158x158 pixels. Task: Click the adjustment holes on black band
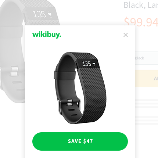tap(73, 112)
